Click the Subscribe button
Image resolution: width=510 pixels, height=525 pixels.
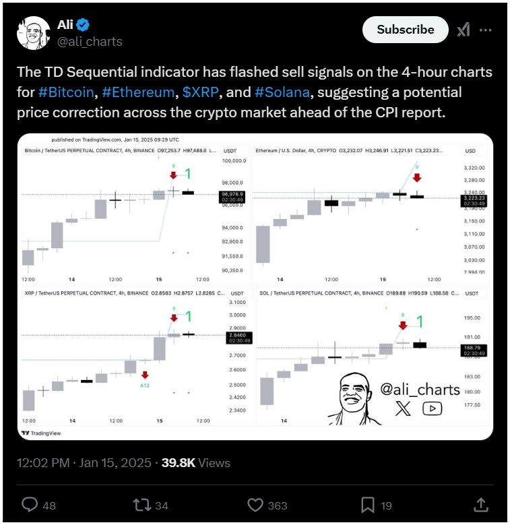[x=406, y=30]
